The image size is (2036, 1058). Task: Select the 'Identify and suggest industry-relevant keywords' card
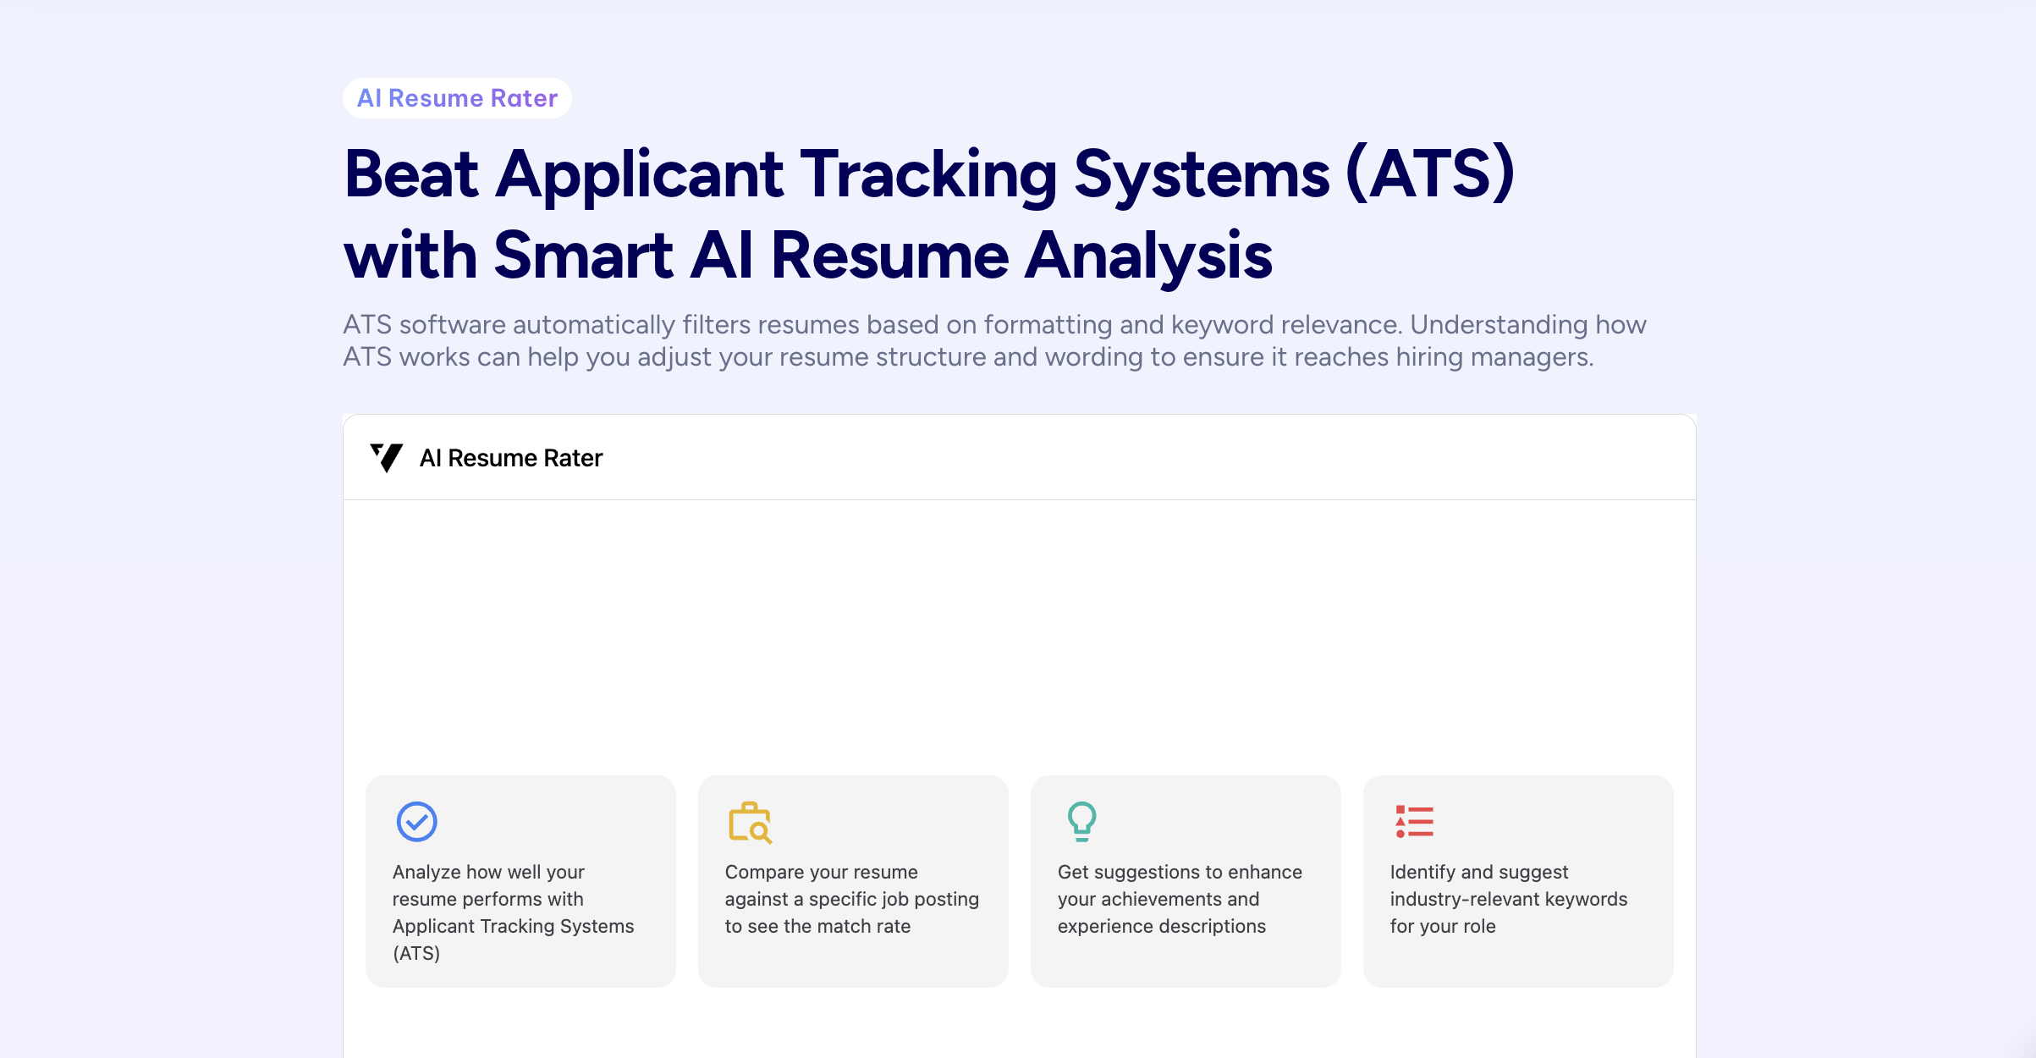(1518, 881)
